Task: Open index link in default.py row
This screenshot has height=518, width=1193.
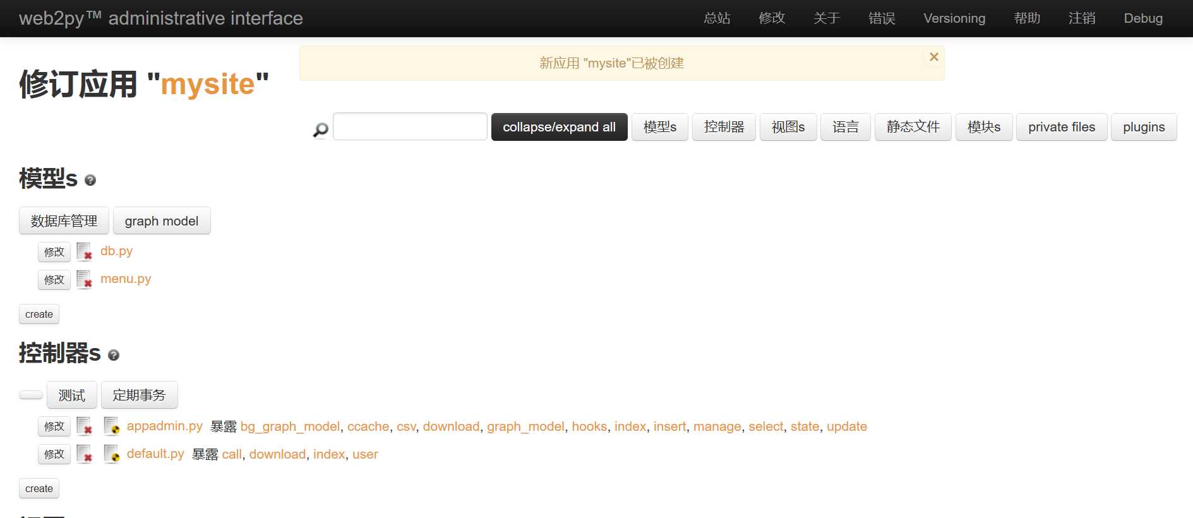Action: pos(329,454)
